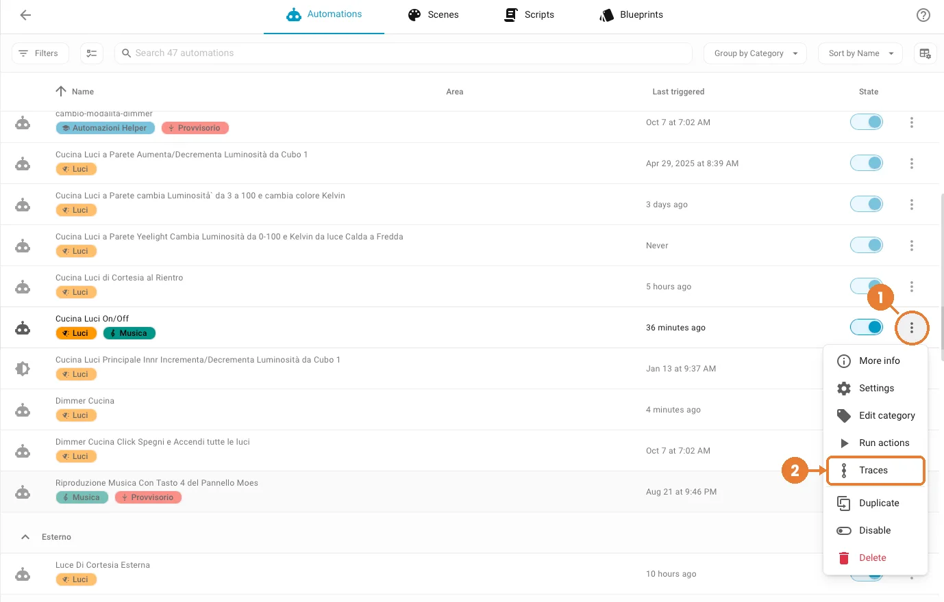Screen dimensions: 944x602
Task: Open three-dot menu for Yeelight automation row
Action: 912,246
